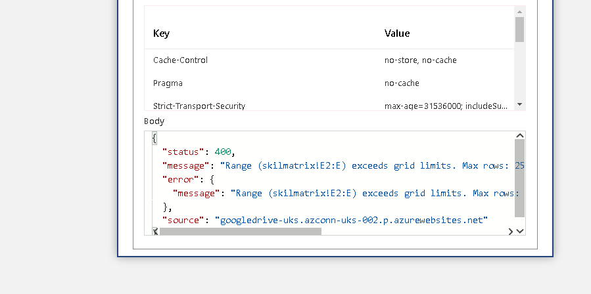Select the Key column header
The height and width of the screenshot is (294, 591).
click(161, 33)
